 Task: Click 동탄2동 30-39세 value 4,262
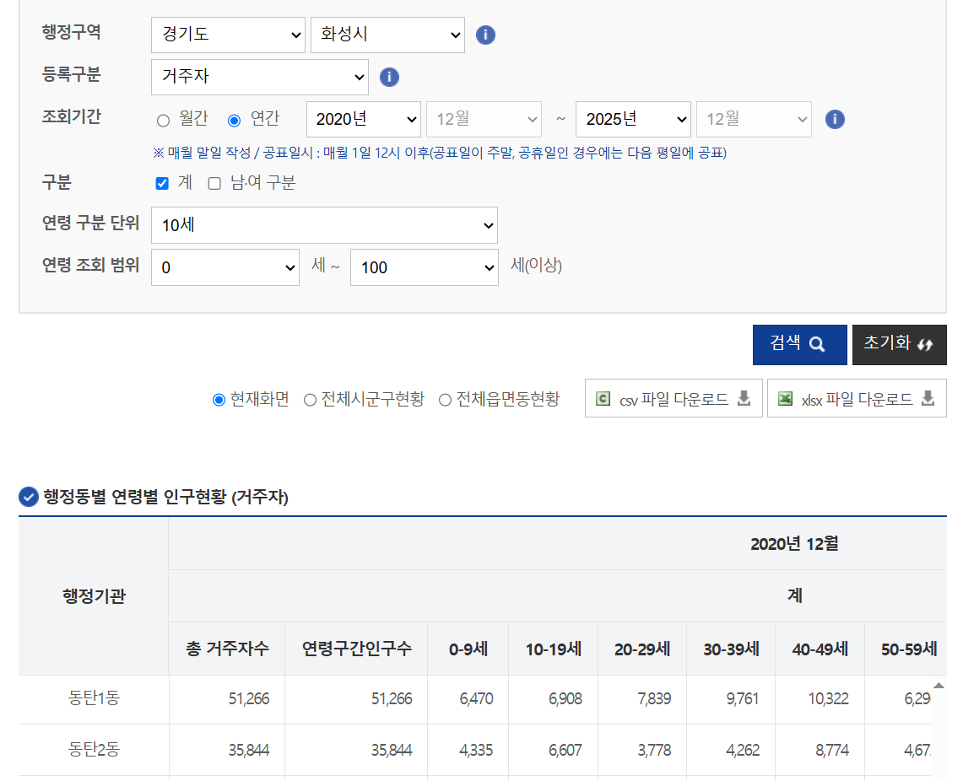tap(743, 751)
